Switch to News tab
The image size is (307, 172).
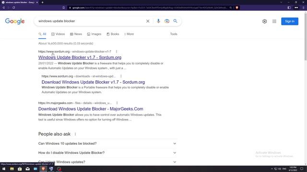pos(76,34)
